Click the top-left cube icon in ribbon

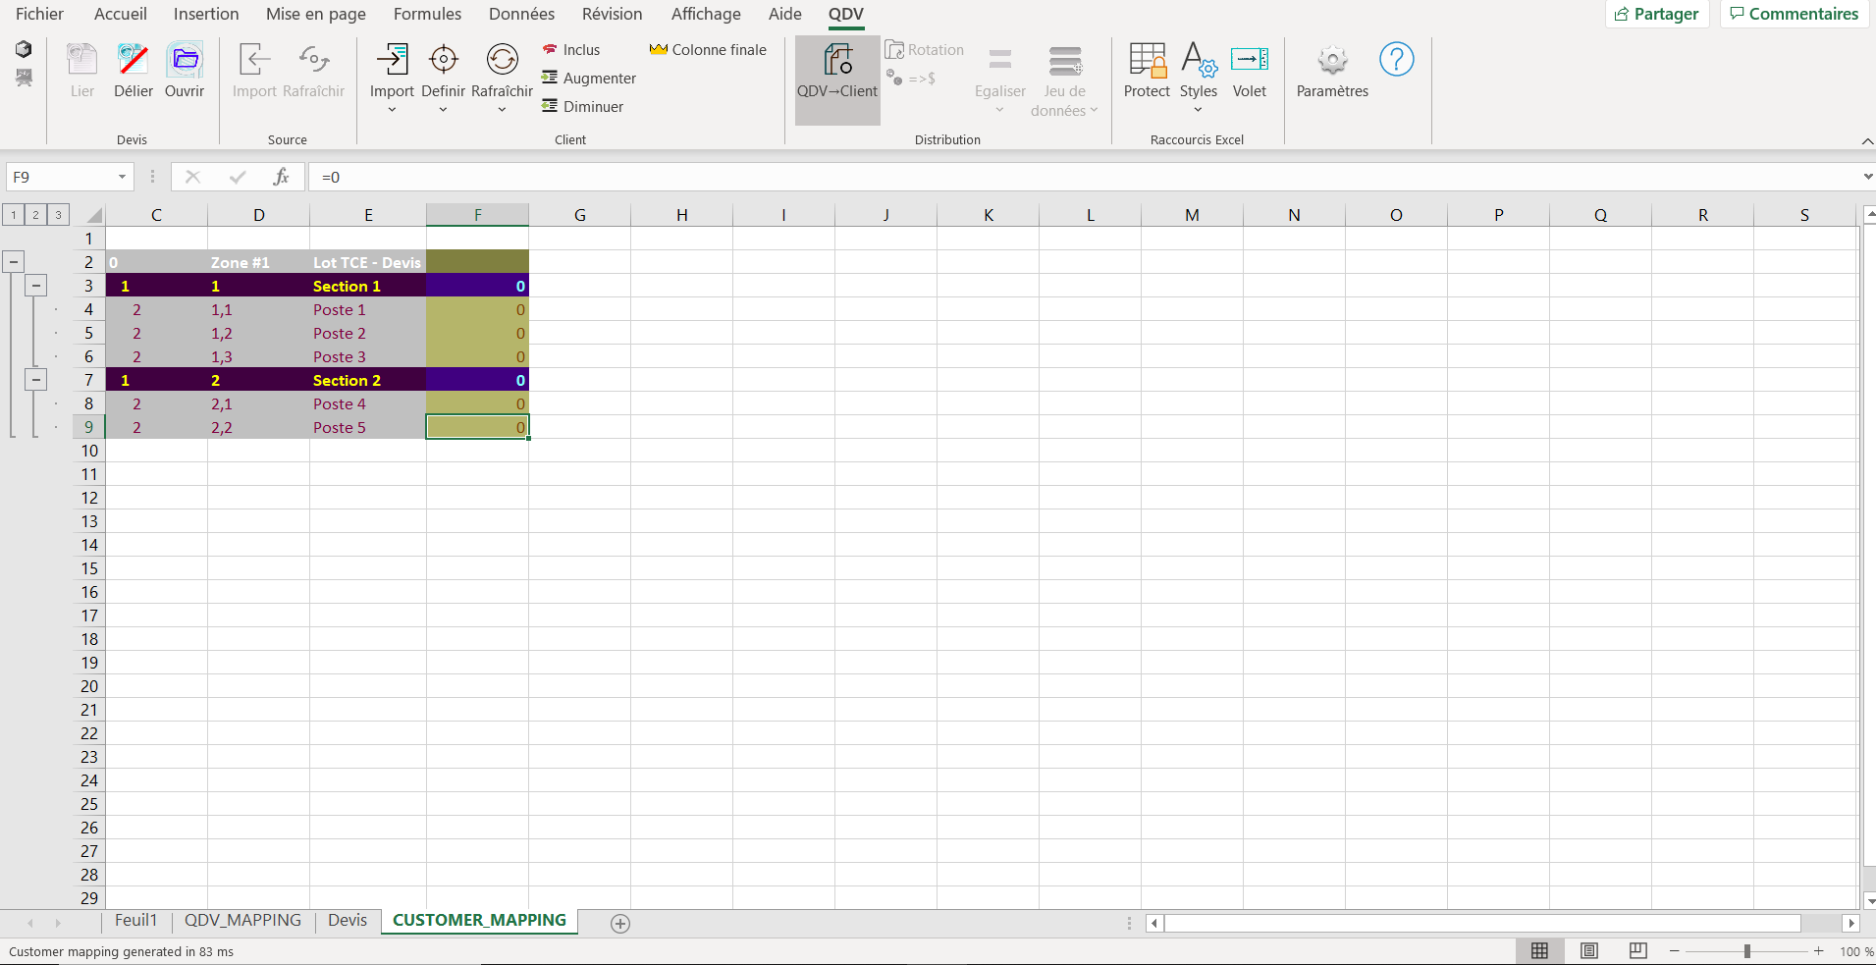24,49
